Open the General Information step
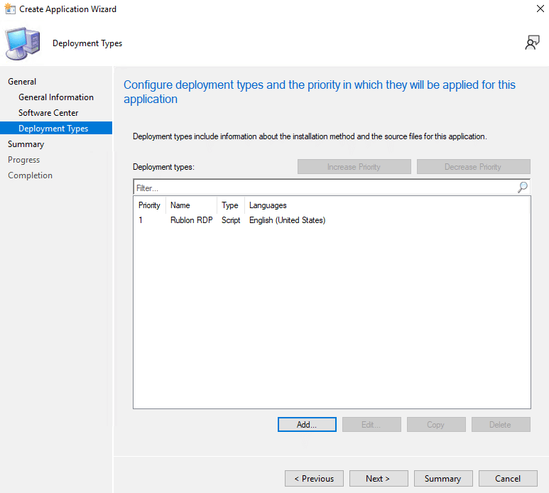 [56, 97]
